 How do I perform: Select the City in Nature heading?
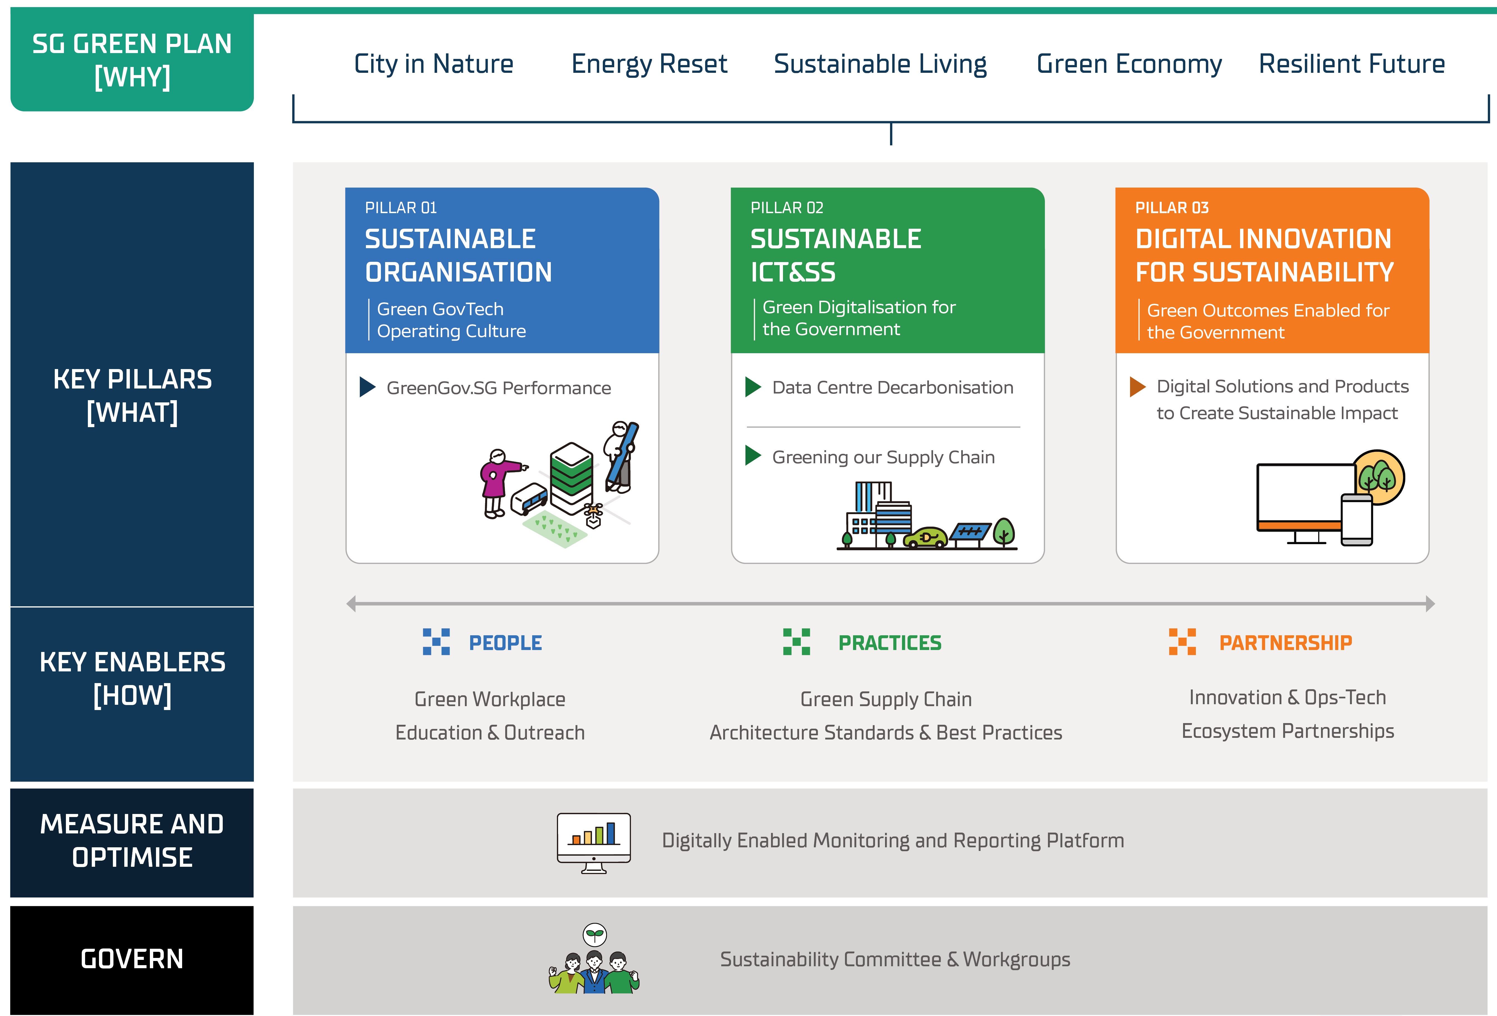pos(433,64)
